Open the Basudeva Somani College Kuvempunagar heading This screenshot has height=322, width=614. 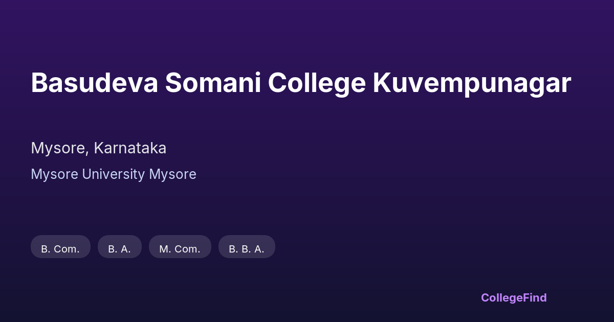301,83
